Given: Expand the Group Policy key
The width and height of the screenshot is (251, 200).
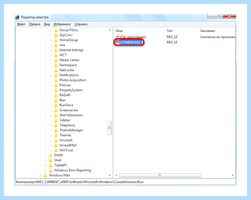Looking at the screenshot, I should point(51,30).
